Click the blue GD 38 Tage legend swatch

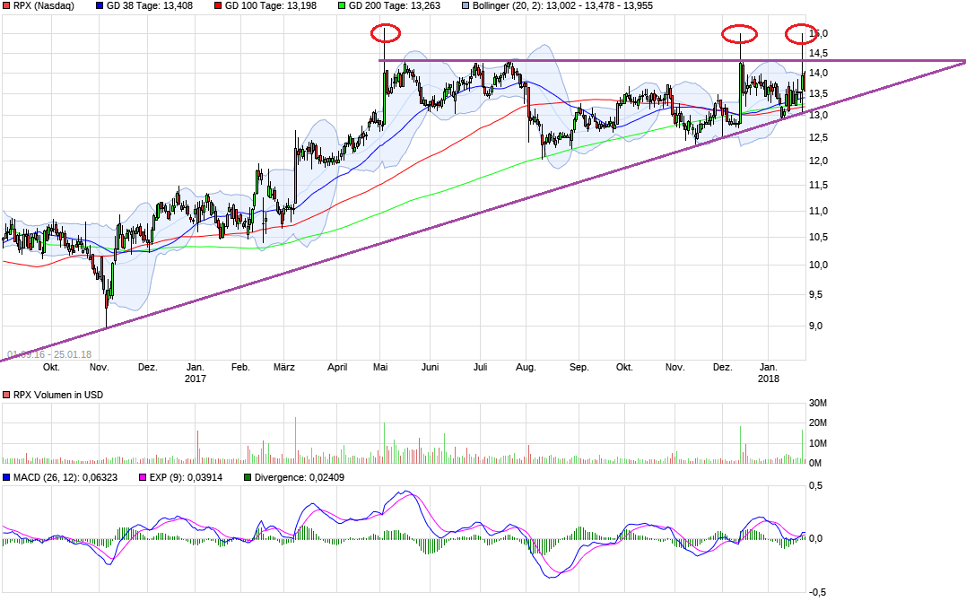click(100, 5)
